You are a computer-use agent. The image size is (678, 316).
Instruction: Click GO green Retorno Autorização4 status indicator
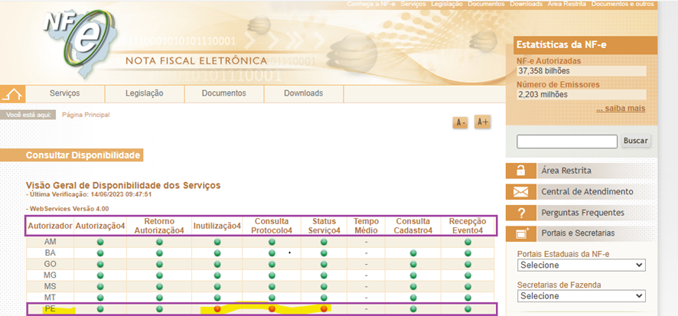[x=159, y=264]
